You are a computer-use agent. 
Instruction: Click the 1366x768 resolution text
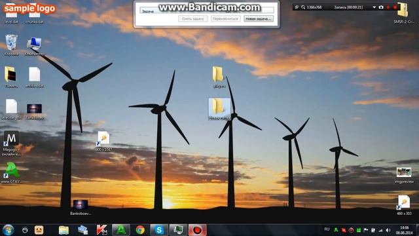pyautogui.click(x=314, y=7)
